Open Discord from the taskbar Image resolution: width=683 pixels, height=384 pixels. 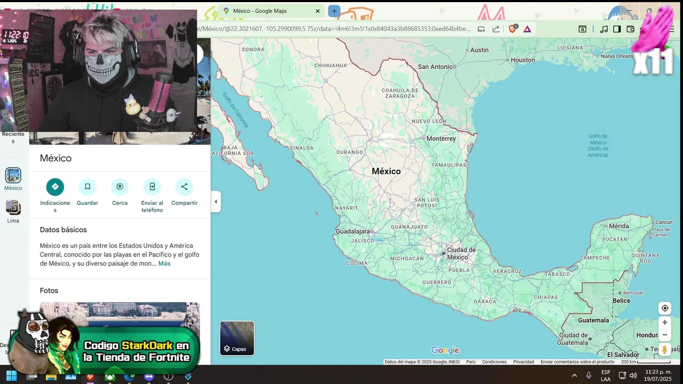coord(149,376)
